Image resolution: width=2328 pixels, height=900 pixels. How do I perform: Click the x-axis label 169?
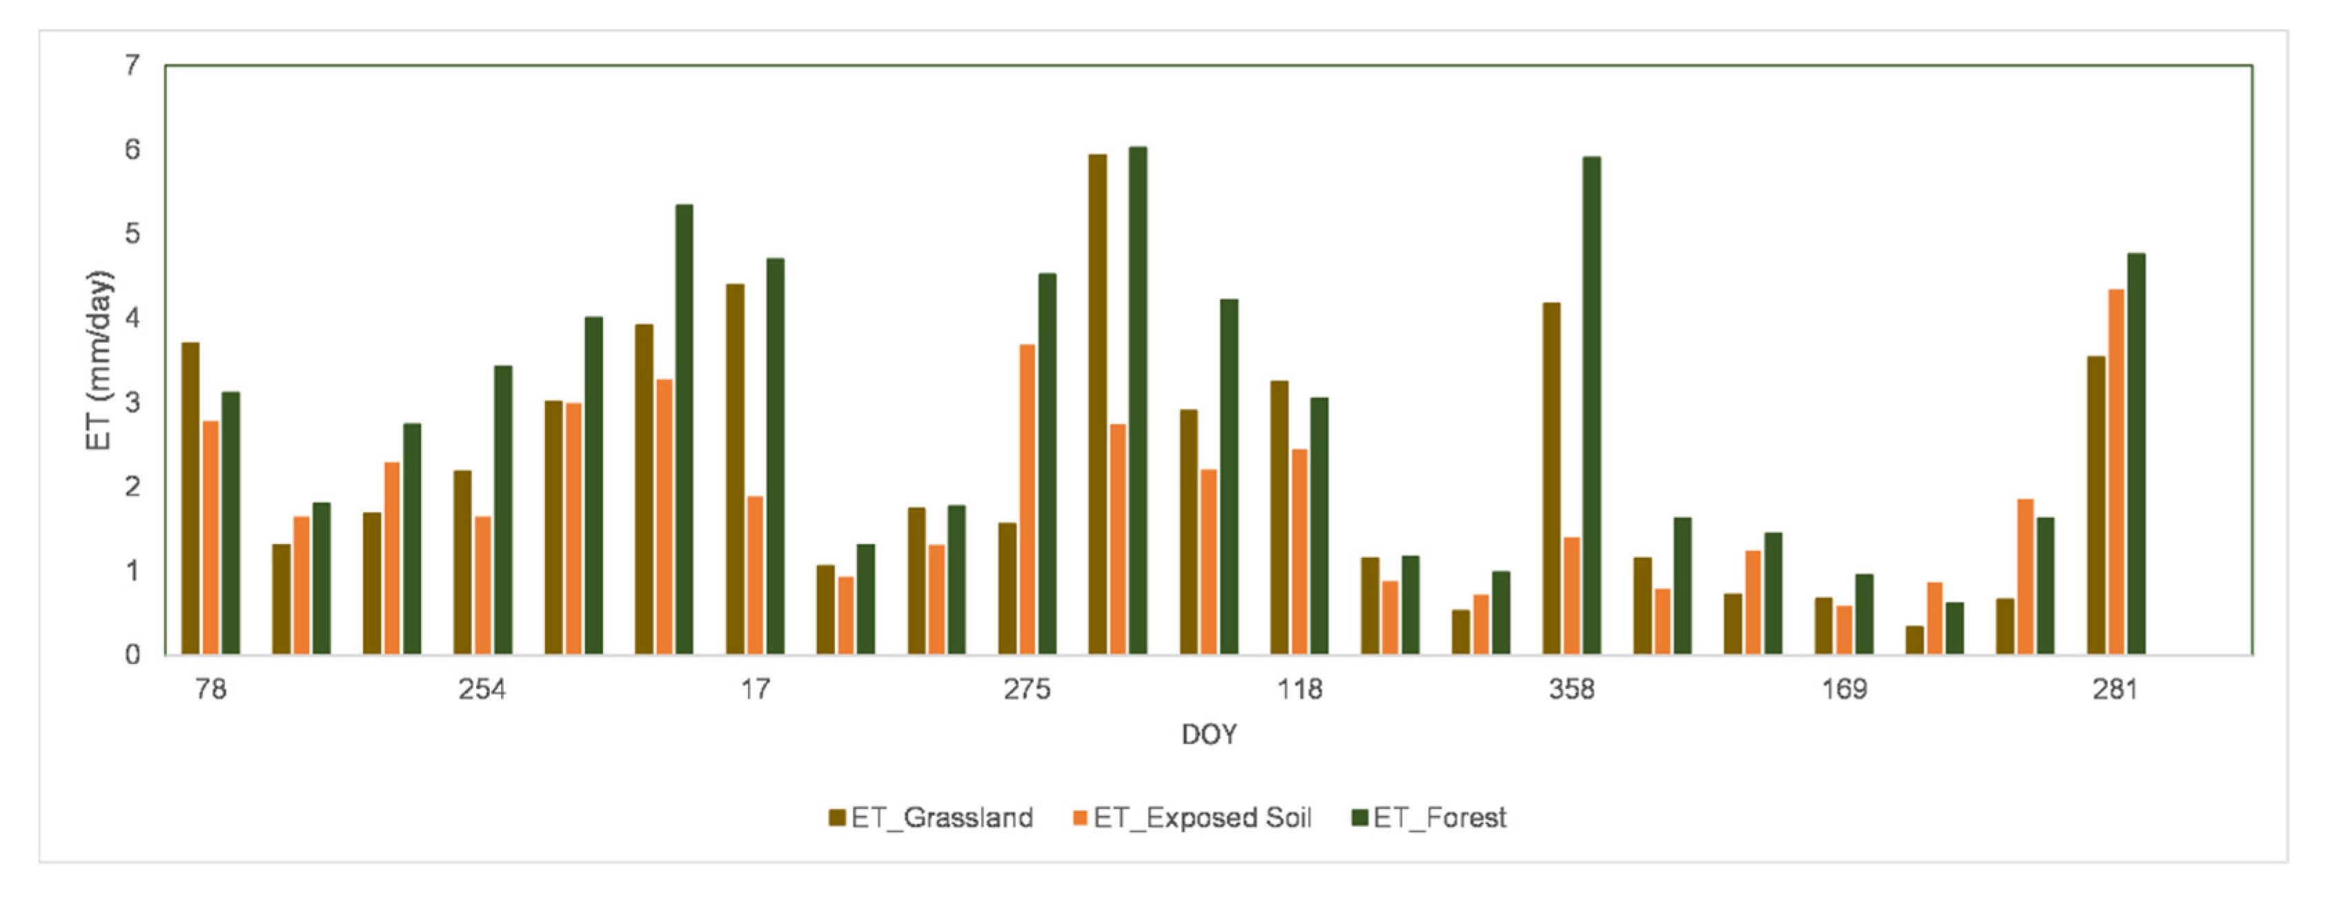click(1844, 690)
